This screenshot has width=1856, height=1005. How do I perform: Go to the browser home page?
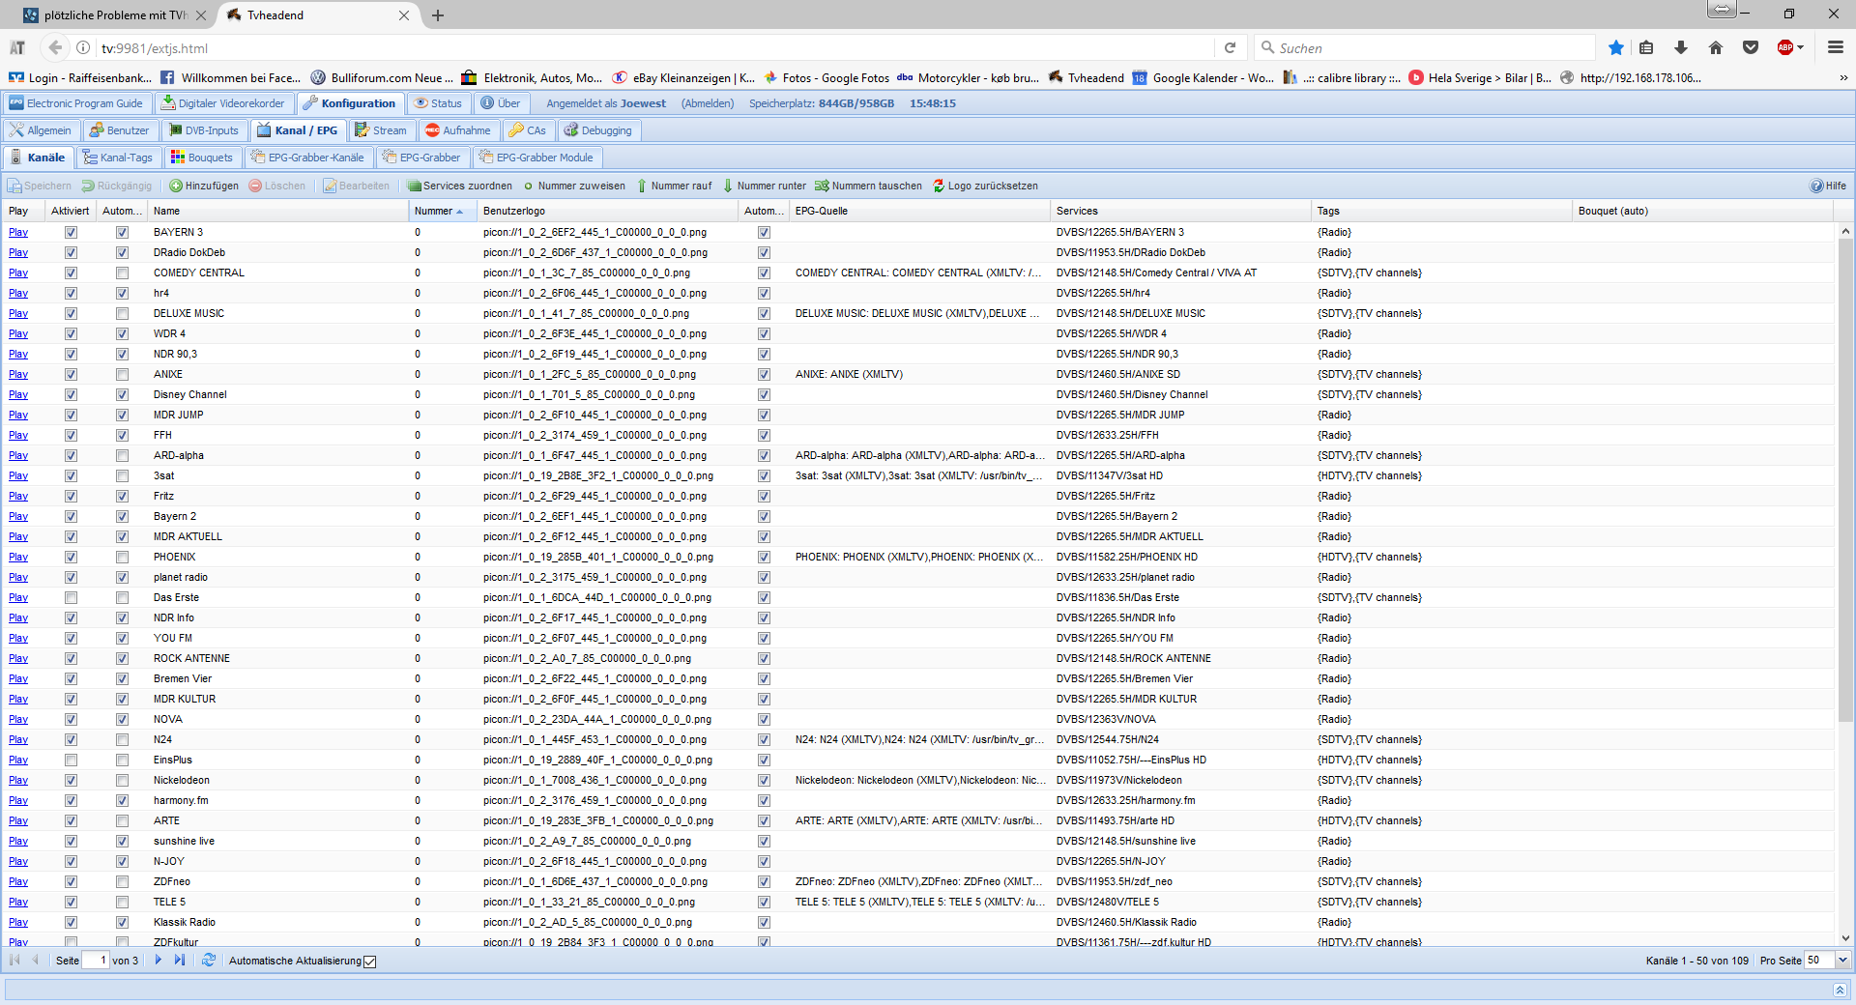[x=1716, y=47]
